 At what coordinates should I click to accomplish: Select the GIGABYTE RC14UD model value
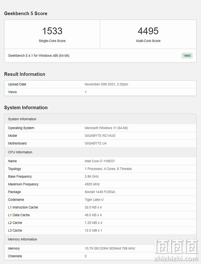pos(100,136)
